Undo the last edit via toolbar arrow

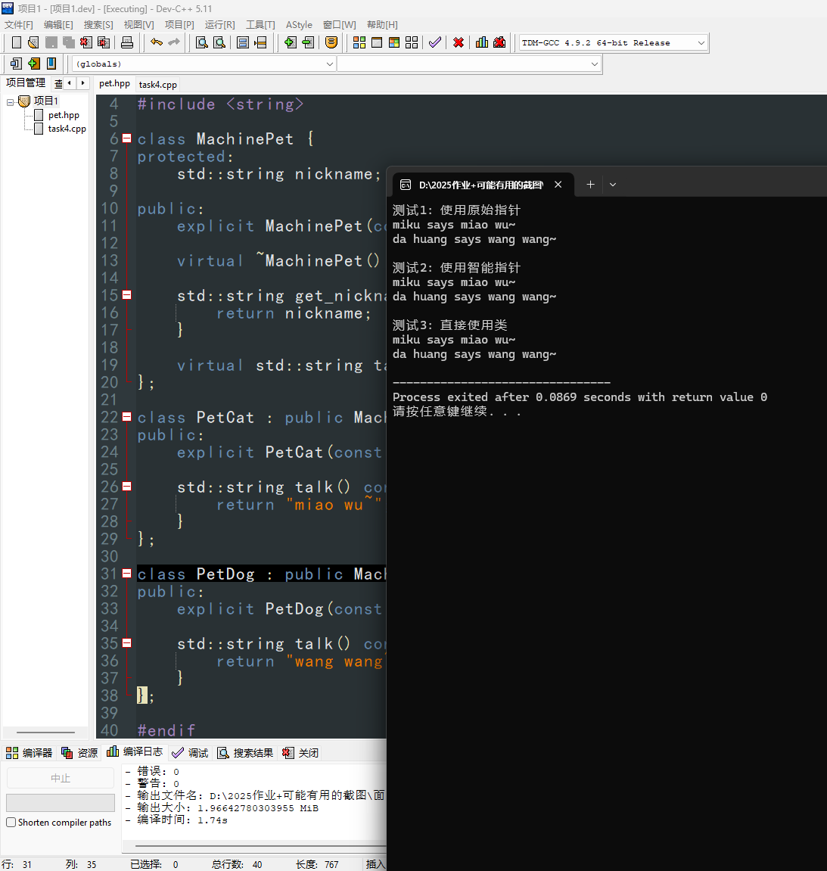[157, 42]
